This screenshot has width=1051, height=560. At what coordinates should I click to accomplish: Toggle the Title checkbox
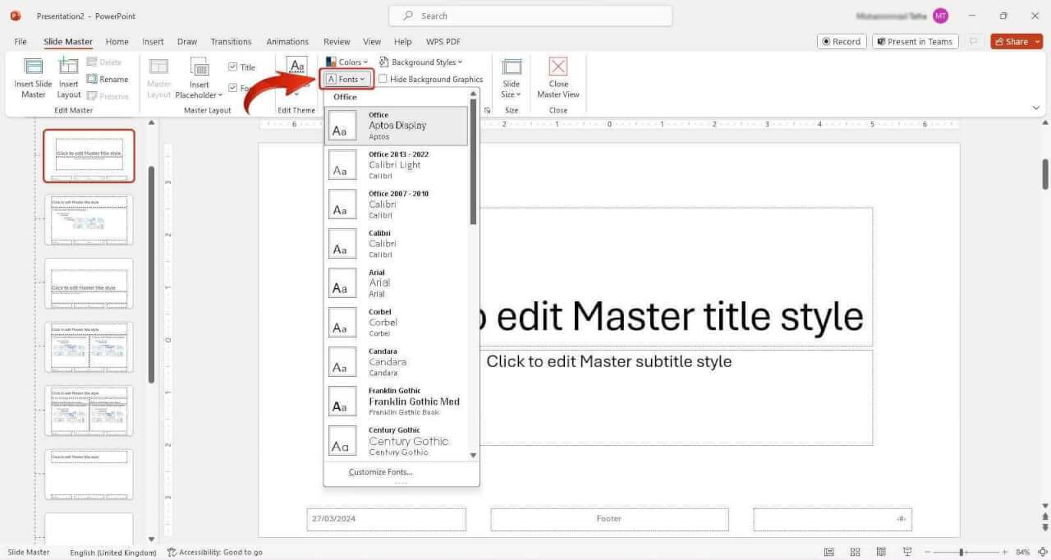[x=234, y=67]
